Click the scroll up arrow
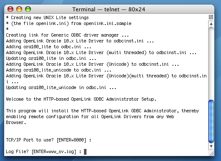This screenshot has width=221, height=161. [x=211, y=24]
